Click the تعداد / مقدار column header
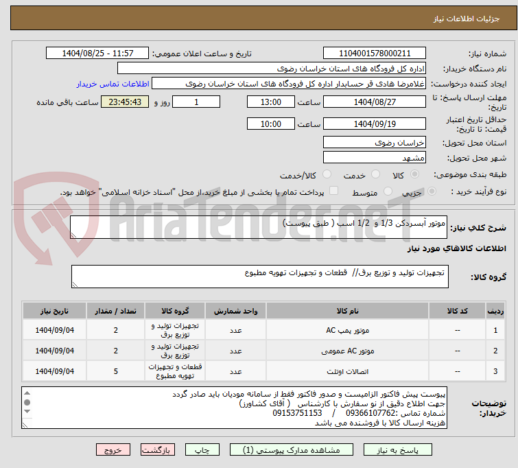 pyautogui.click(x=116, y=311)
